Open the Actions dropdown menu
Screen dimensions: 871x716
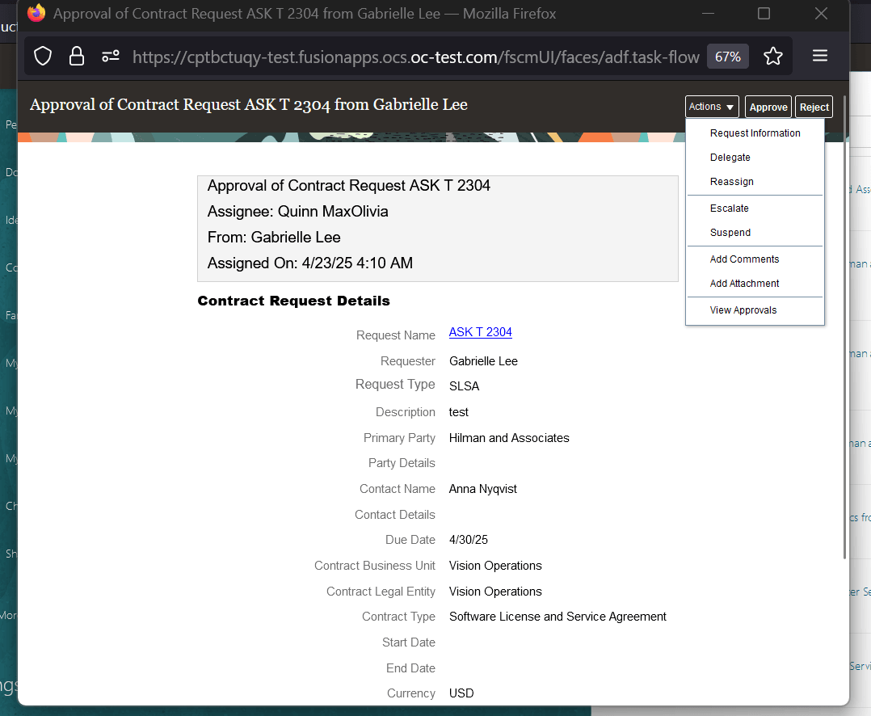tap(711, 106)
